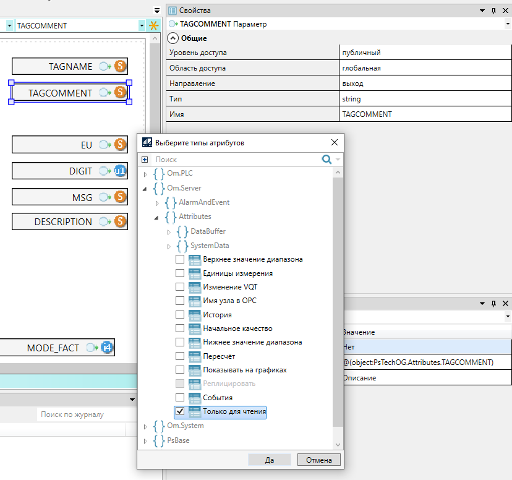The width and height of the screenshot is (512, 480).
Task: Click the expand-all plus icon beside search
Action: click(x=145, y=160)
